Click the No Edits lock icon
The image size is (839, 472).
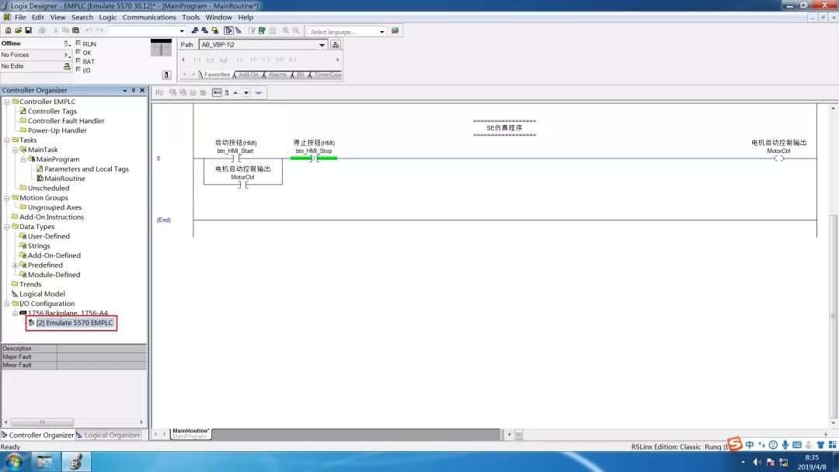[67, 66]
